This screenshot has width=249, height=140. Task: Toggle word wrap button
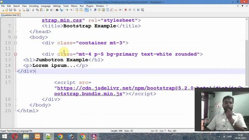pyautogui.click(x=87, y=10)
